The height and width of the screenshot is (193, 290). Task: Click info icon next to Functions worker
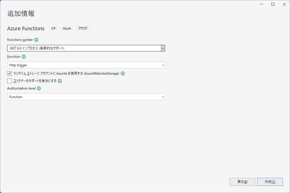(x=36, y=40)
